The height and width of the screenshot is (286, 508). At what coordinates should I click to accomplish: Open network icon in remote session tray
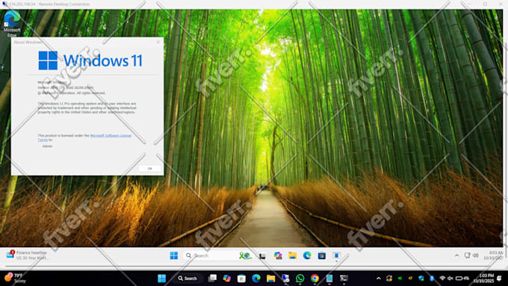coord(467,255)
